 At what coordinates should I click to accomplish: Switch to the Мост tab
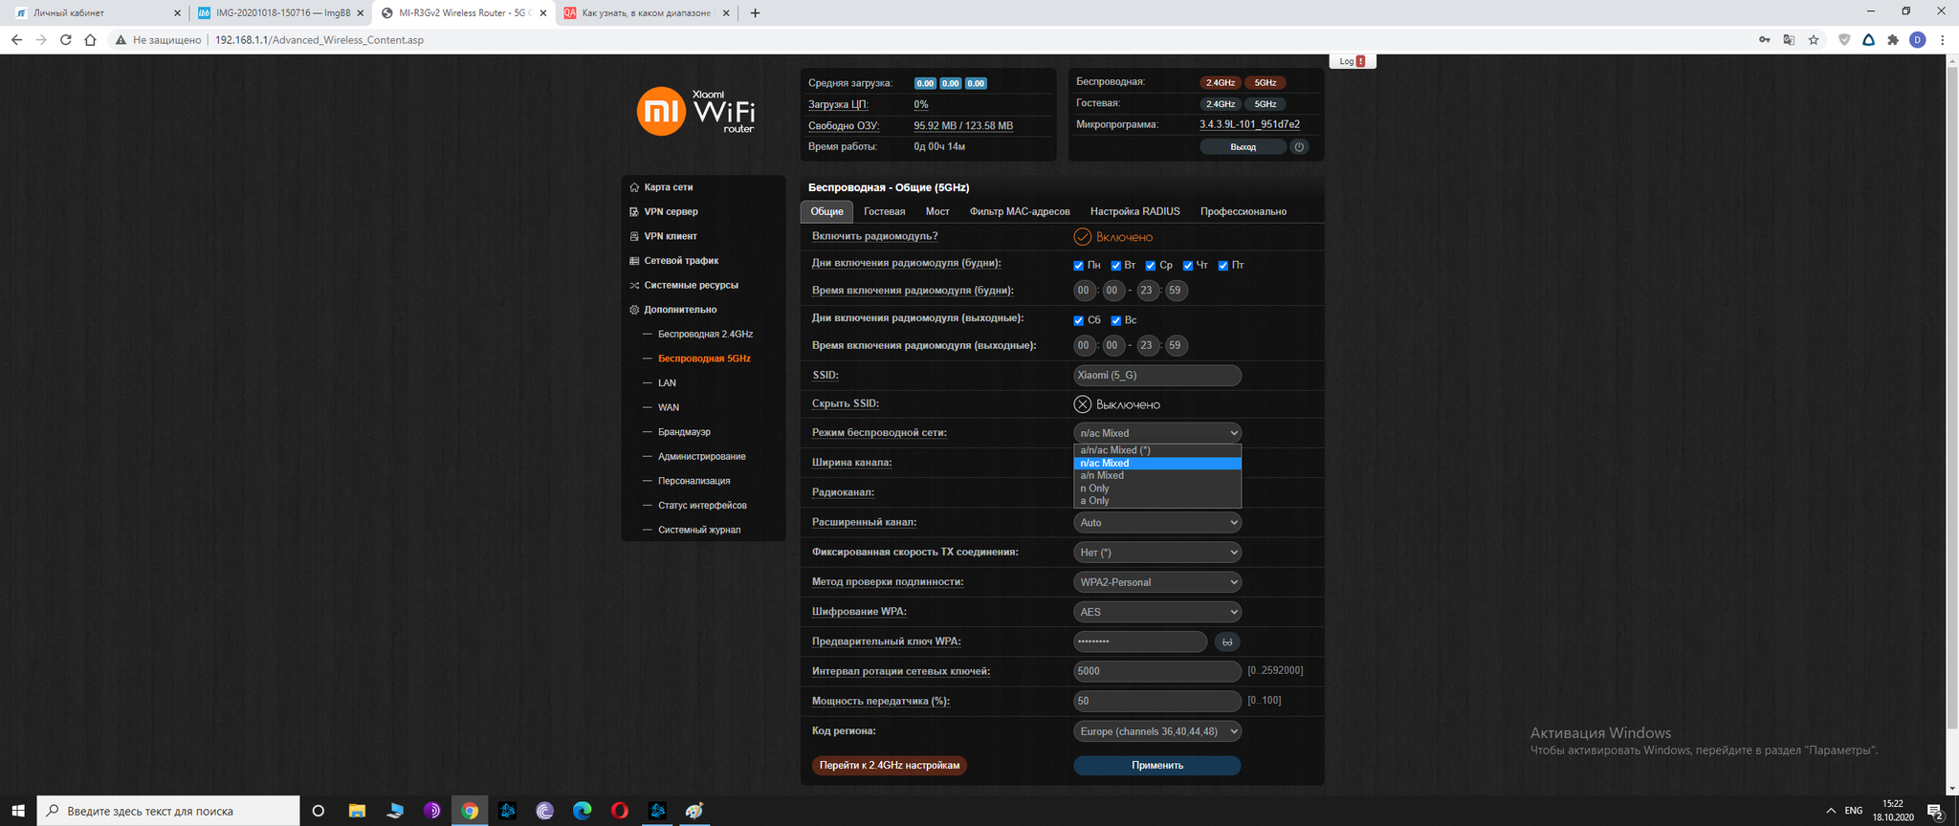(937, 211)
